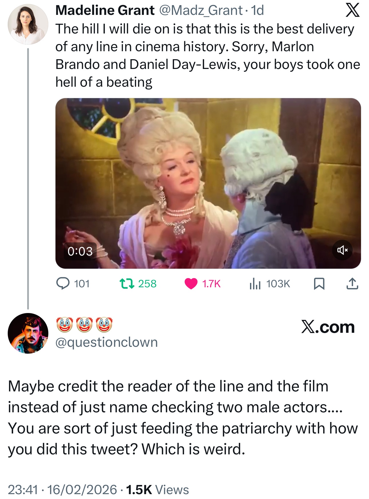The height and width of the screenshot is (499, 369).
Task: Click the share upload arrow icon
Action: 352,284
